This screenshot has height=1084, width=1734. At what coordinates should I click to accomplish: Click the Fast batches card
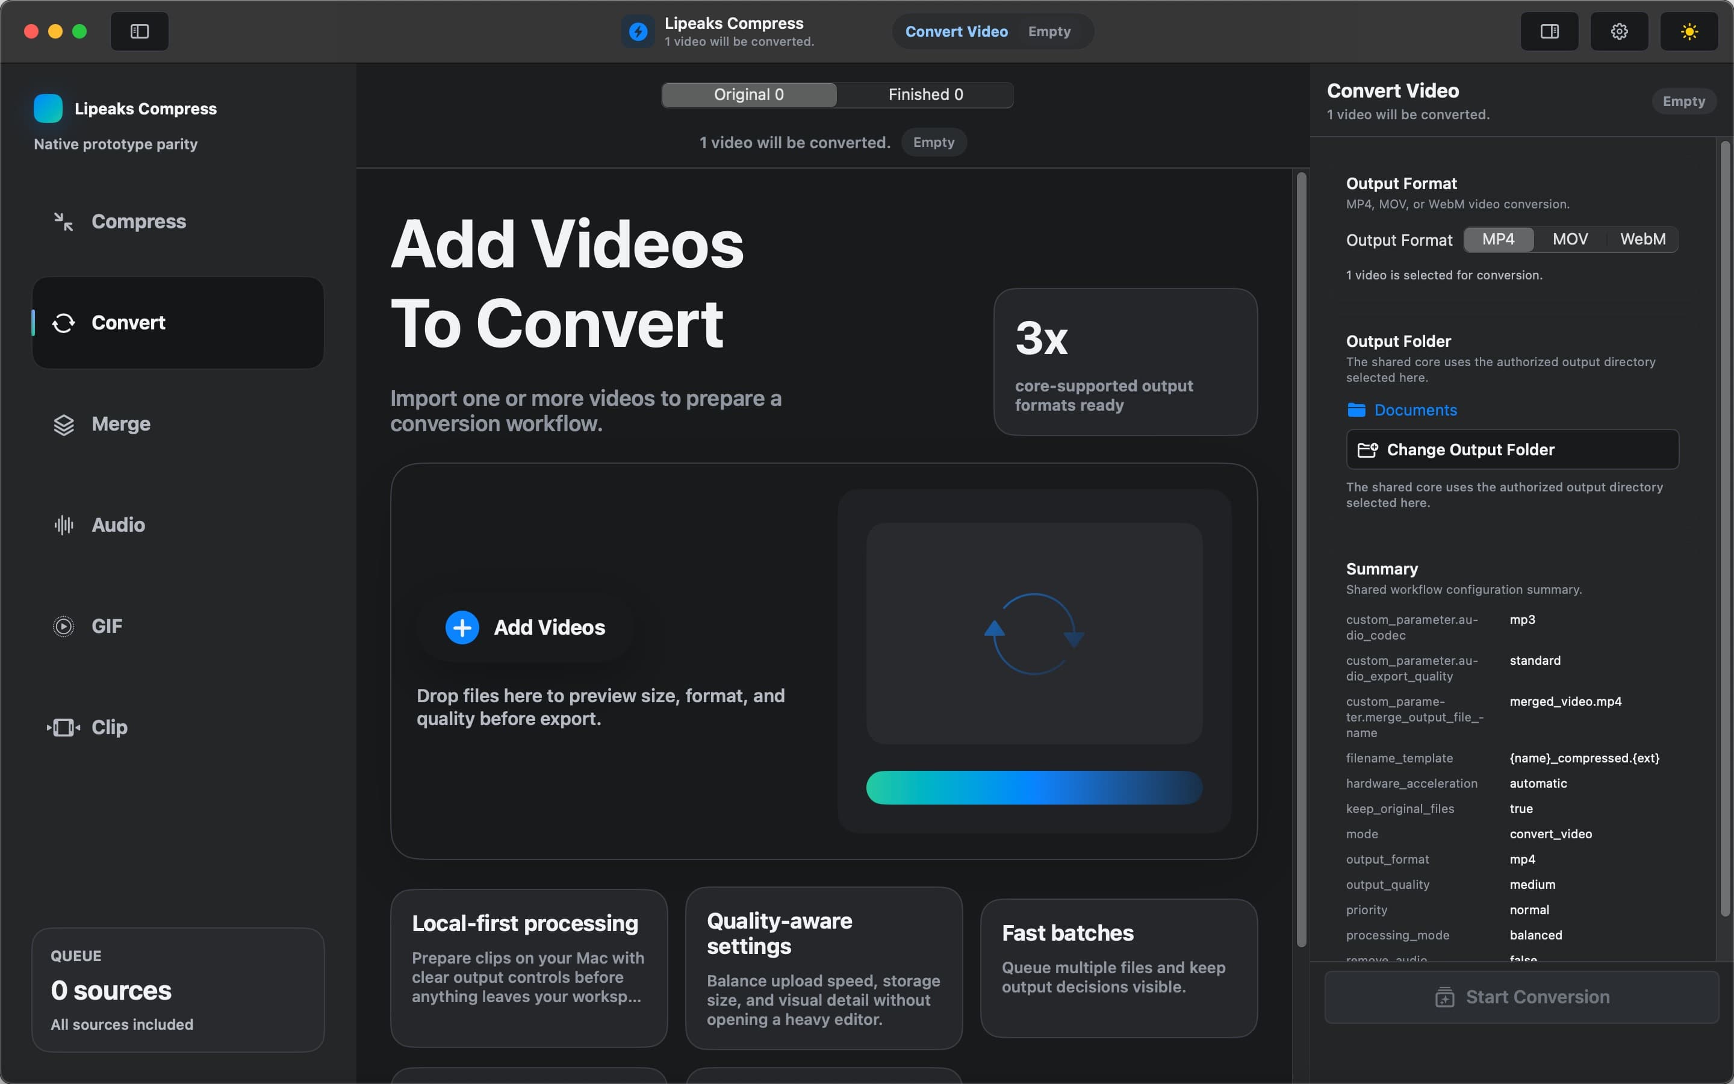point(1119,968)
